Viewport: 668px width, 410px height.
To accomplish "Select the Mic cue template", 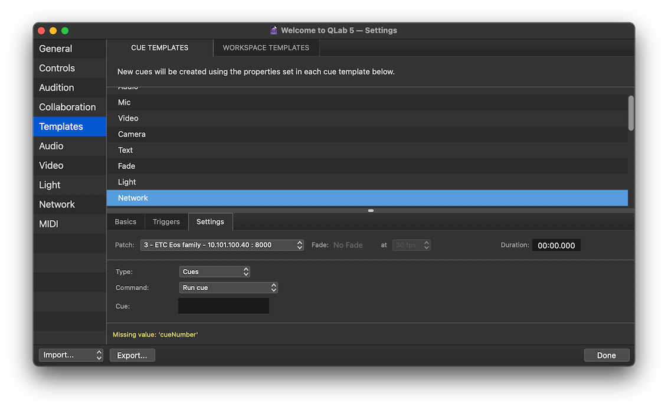I will coord(367,102).
